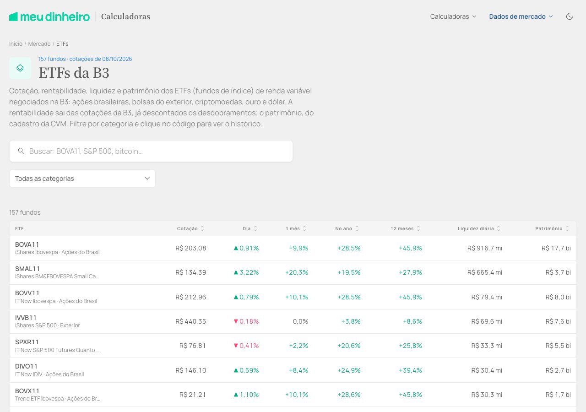Click IVVB11 daily change 0,18%

246,321
